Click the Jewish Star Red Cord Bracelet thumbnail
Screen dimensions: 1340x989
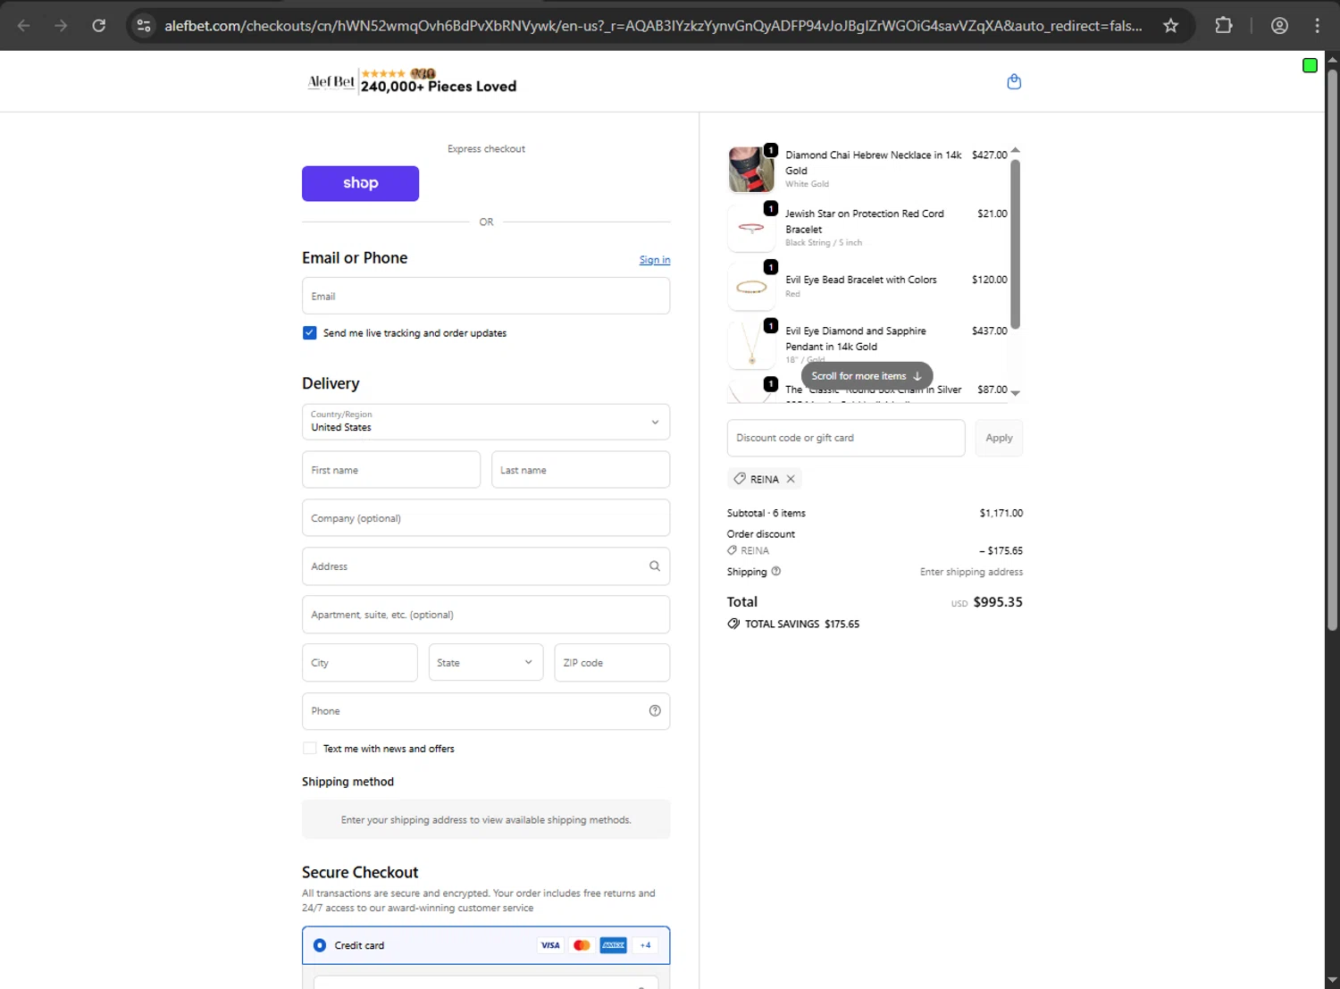coord(751,229)
